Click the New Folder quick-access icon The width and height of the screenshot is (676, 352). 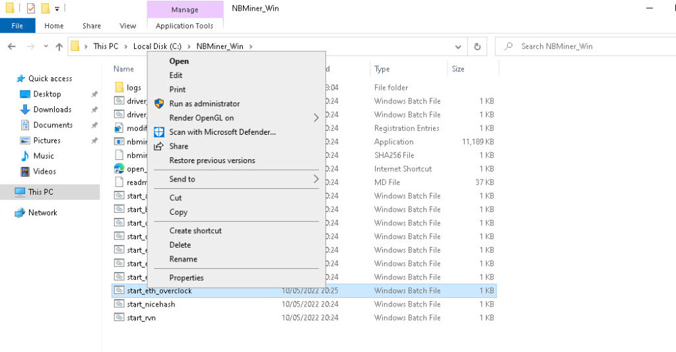point(45,8)
